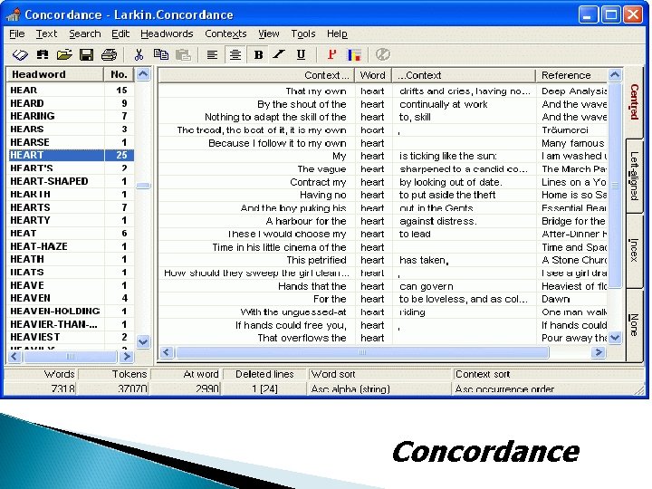Click the Word column header
Screen dimensions: 652x489
[x=372, y=75]
